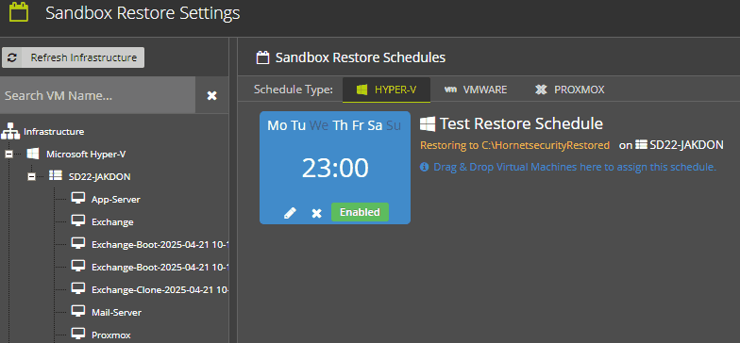Clear the VM search with the X icon
Viewport: 740px width, 343px height.
pos(211,96)
